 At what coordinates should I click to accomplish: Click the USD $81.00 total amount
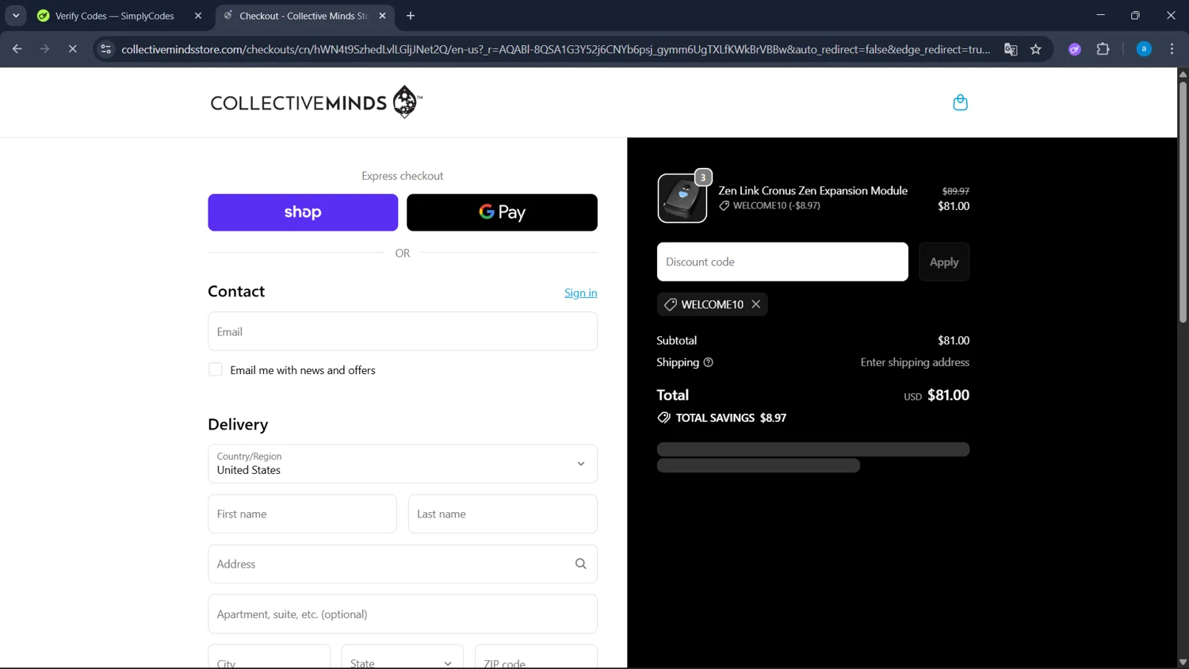click(x=936, y=395)
